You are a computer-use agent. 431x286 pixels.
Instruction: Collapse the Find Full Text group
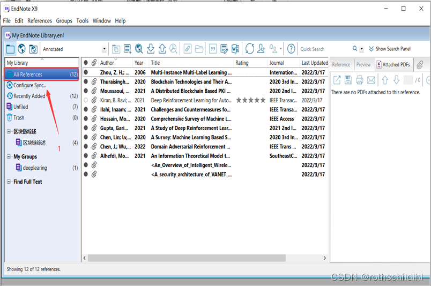[x=9, y=182]
